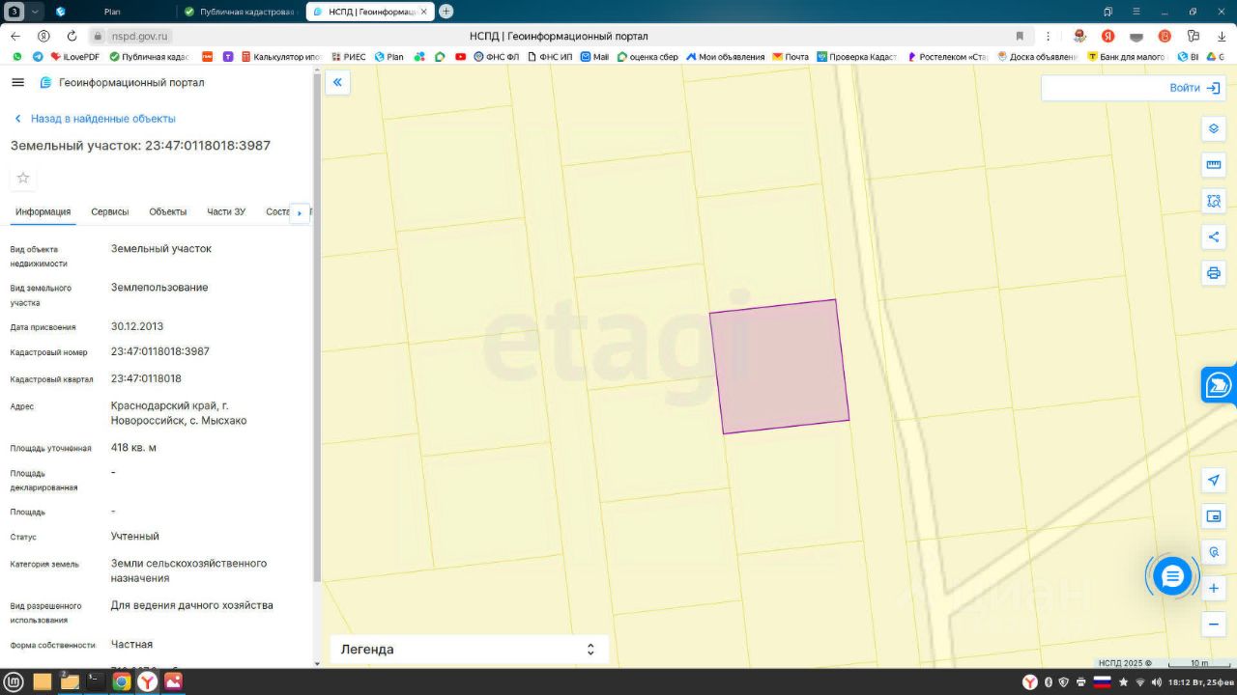Open terminal from the taskbar

[95, 681]
